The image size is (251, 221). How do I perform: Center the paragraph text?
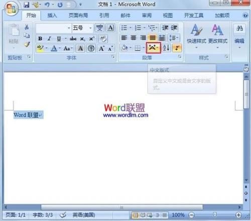click(134, 38)
